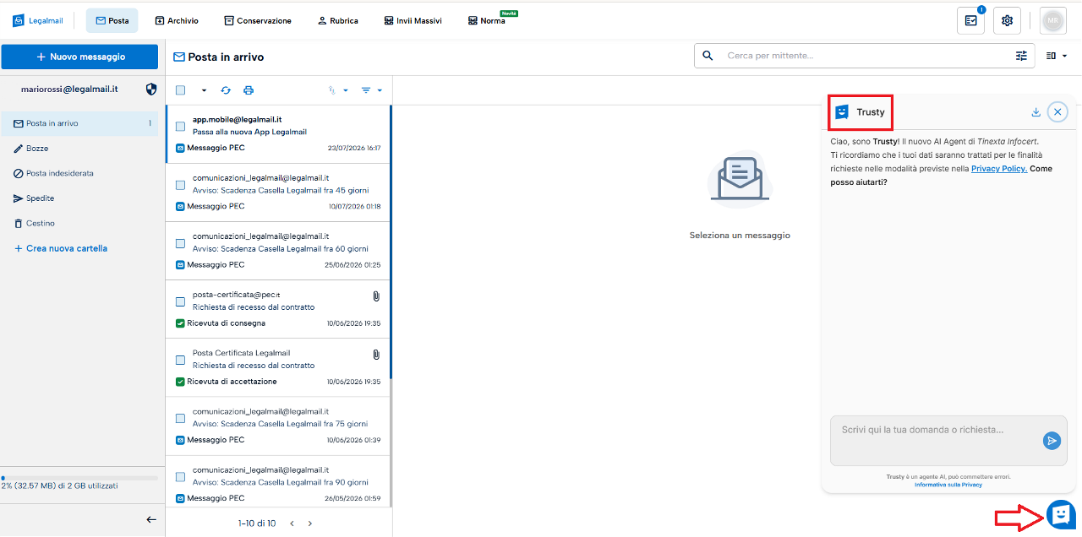Check the Scadenza fra 45 giorni message checkbox
Viewport: 1082px width, 537px height.
(180, 185)
